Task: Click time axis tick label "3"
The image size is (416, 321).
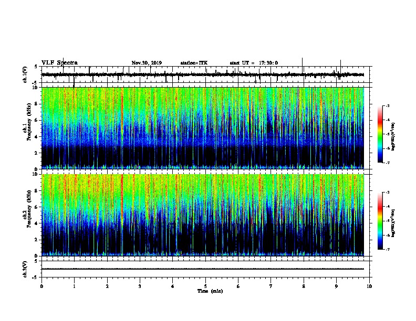Action: (140, 286)
